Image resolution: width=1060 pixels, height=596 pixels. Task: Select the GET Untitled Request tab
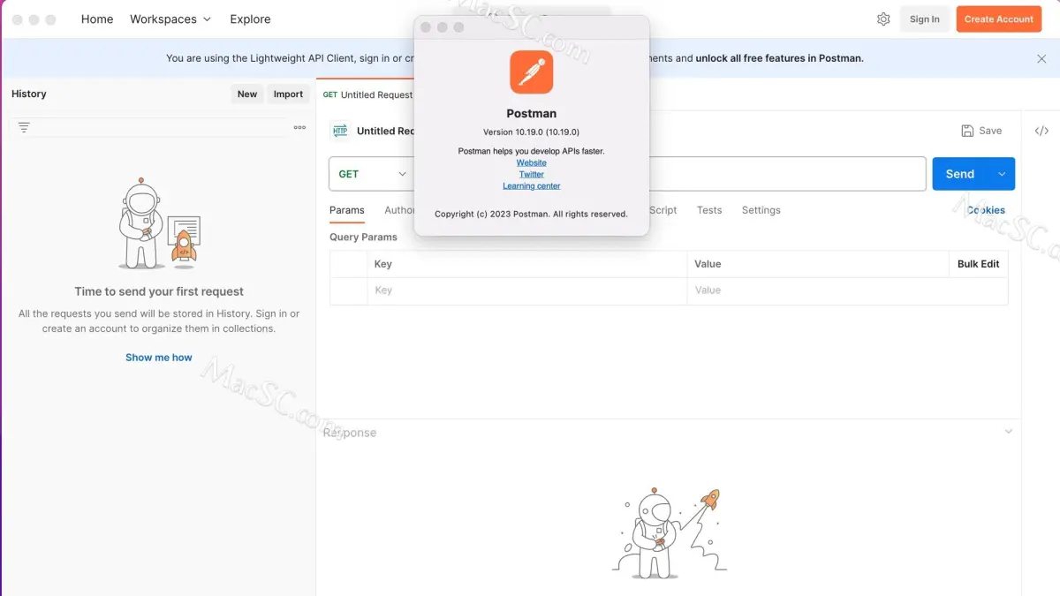point(367,94)
